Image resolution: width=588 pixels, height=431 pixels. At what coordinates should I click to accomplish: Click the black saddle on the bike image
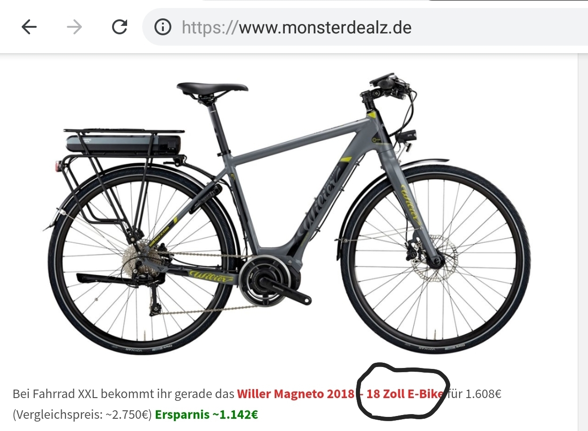[x=212, y=89]
